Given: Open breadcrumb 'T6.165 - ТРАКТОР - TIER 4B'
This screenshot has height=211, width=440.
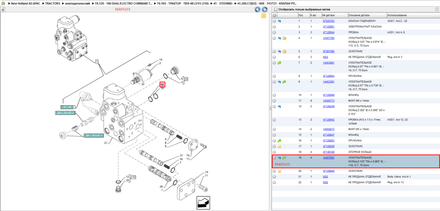Looking at the screenshot, I should click(183, 4).
